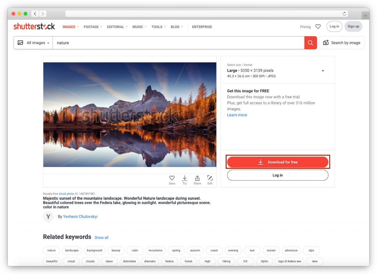Click the camera icon in Search by image
Image resolution: width=377 pixels, height=274 pixels.
(x=326, y=43)
